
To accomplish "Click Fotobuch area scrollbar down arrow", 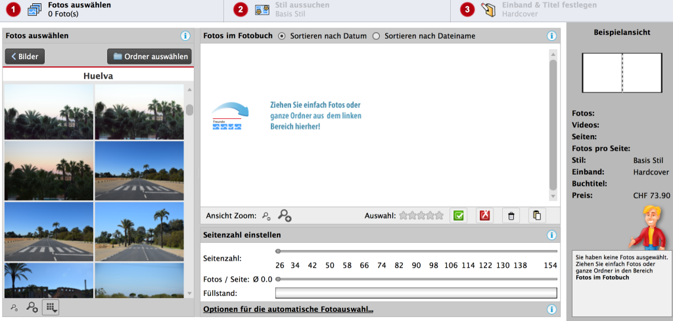I will pyautogui.click(x=553, y=196).
